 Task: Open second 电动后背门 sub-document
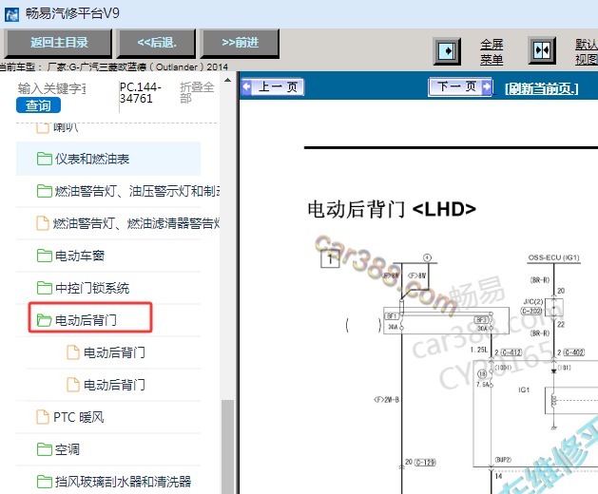[113, 385]
